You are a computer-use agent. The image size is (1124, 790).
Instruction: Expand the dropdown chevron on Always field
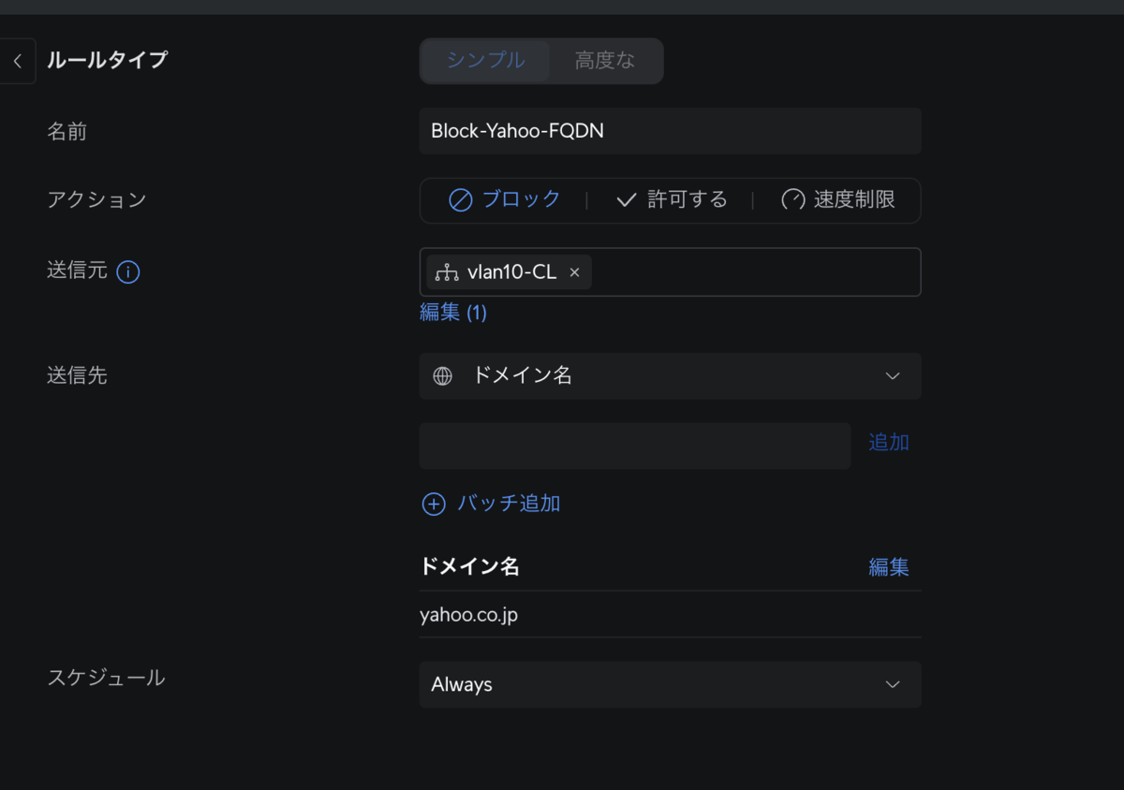pyautogui.click(x=893, y=685)
